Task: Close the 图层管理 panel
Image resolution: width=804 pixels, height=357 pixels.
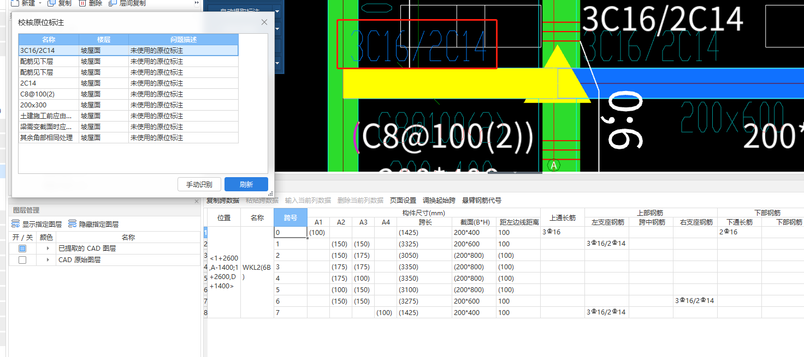Action: (x=197, y=202)
